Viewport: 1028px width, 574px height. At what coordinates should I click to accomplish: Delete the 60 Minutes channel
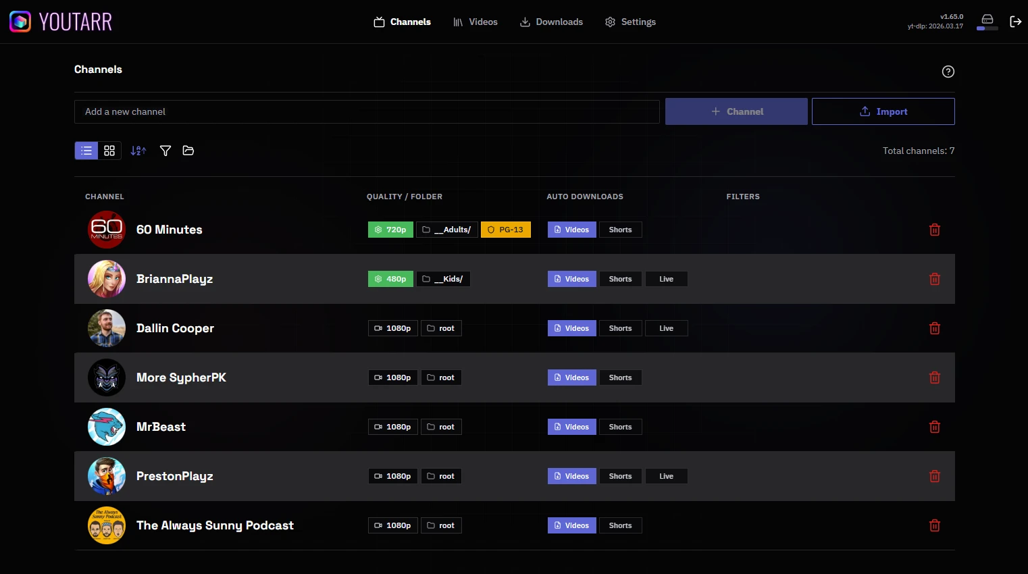935,230
